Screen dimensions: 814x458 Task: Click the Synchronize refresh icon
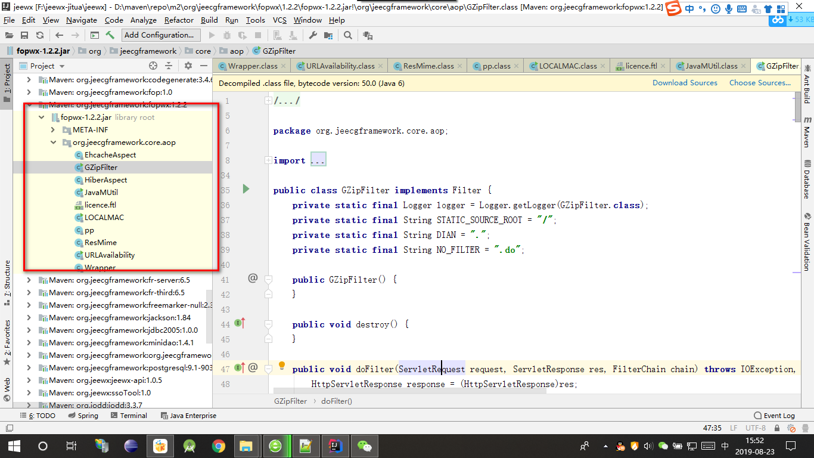[39, 35]
